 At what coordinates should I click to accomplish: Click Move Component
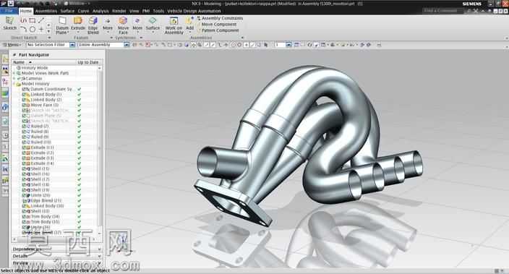click(x=217, y=25)
